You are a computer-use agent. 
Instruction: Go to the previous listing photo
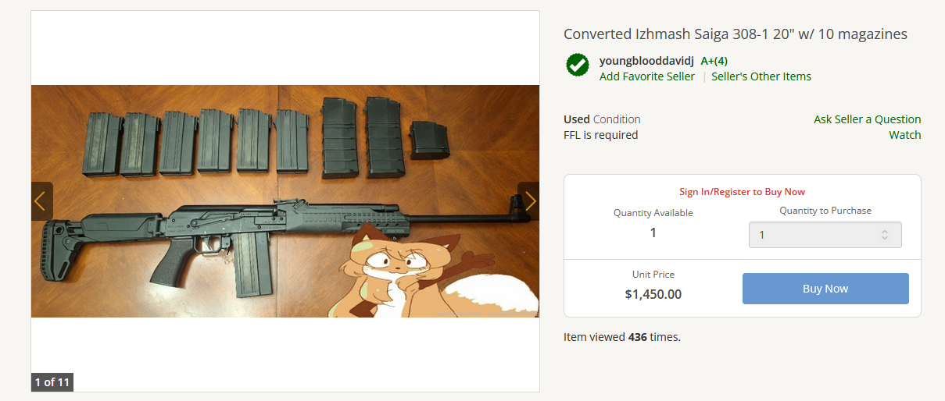pos(41,201)
